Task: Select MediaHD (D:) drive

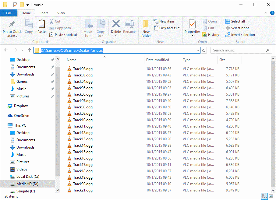Action: click(x=28, y=184)
